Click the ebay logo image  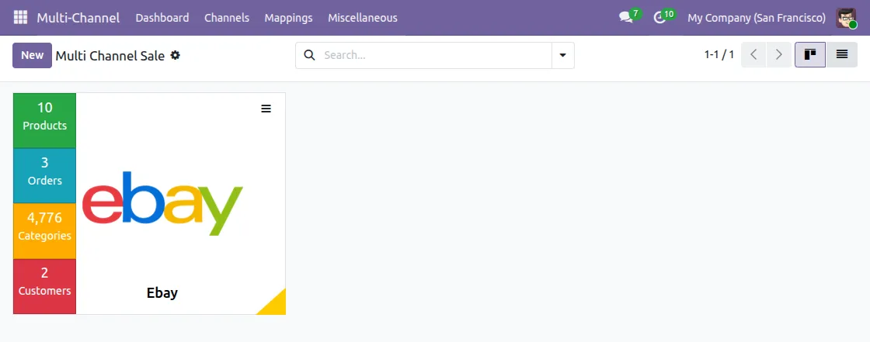click(162, 203)
